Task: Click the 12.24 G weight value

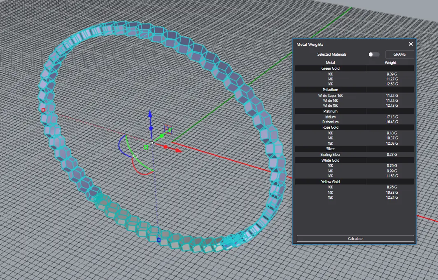Action: tap(391, 197)
